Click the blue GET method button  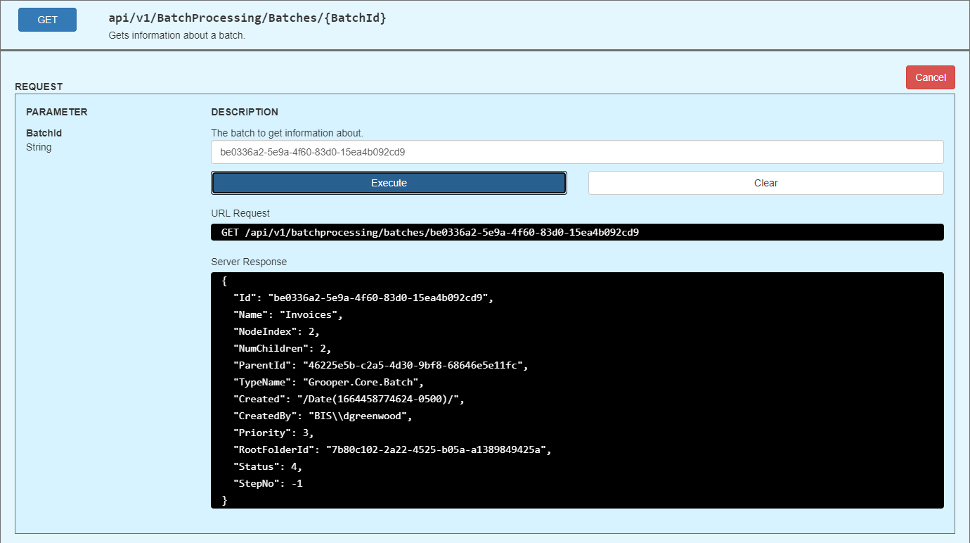coord(47,20)
